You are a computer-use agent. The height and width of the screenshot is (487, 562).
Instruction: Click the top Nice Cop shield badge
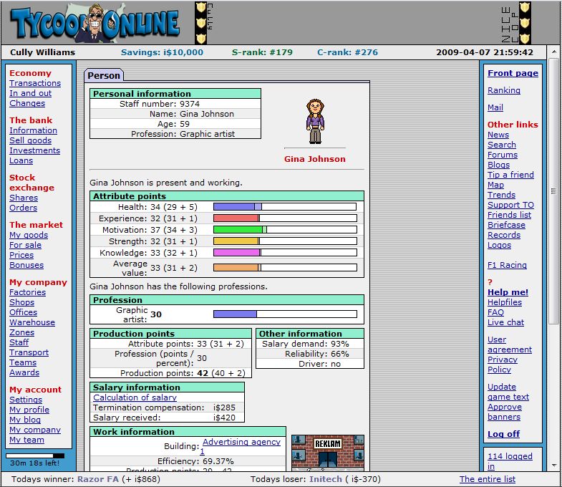click(524, 9)
